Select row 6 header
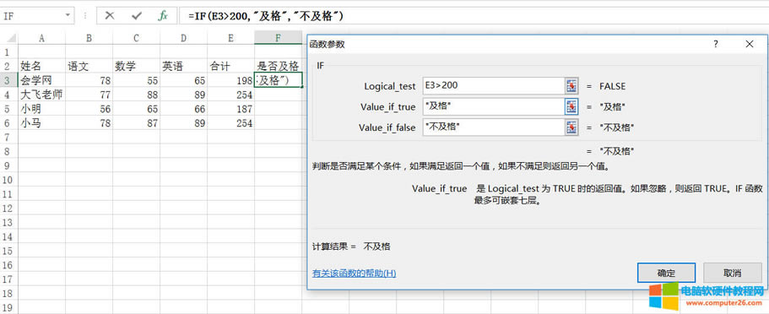This screenshot has height=314, width=769. (x=8, y=123)
